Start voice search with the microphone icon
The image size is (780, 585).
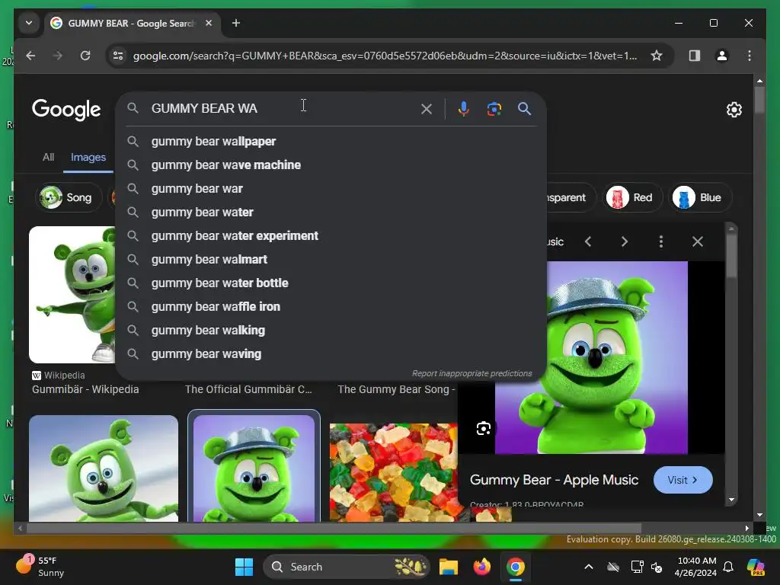(x=463, y=109)
